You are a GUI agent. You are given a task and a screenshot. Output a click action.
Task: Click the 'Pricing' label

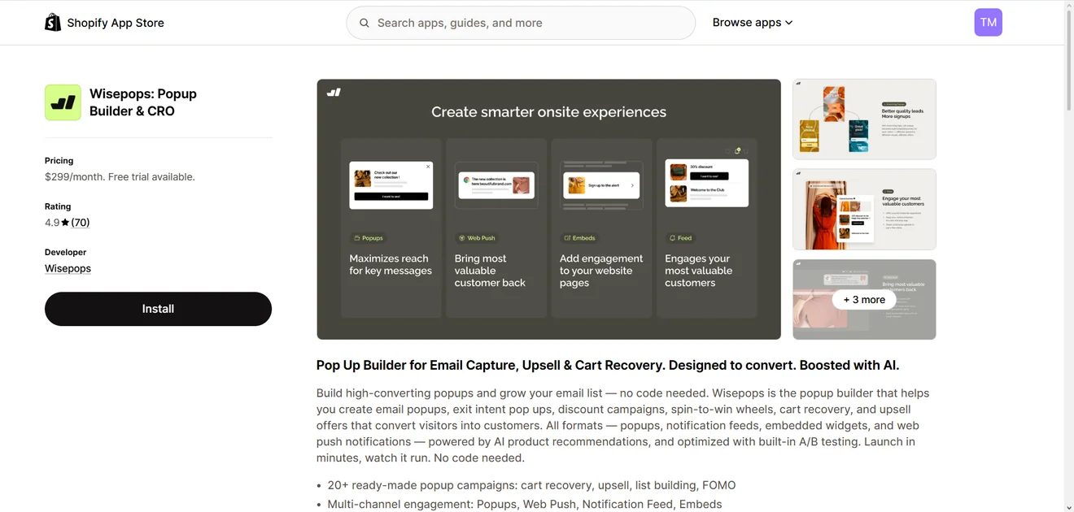pyautogui.click(x=59, y=161)
